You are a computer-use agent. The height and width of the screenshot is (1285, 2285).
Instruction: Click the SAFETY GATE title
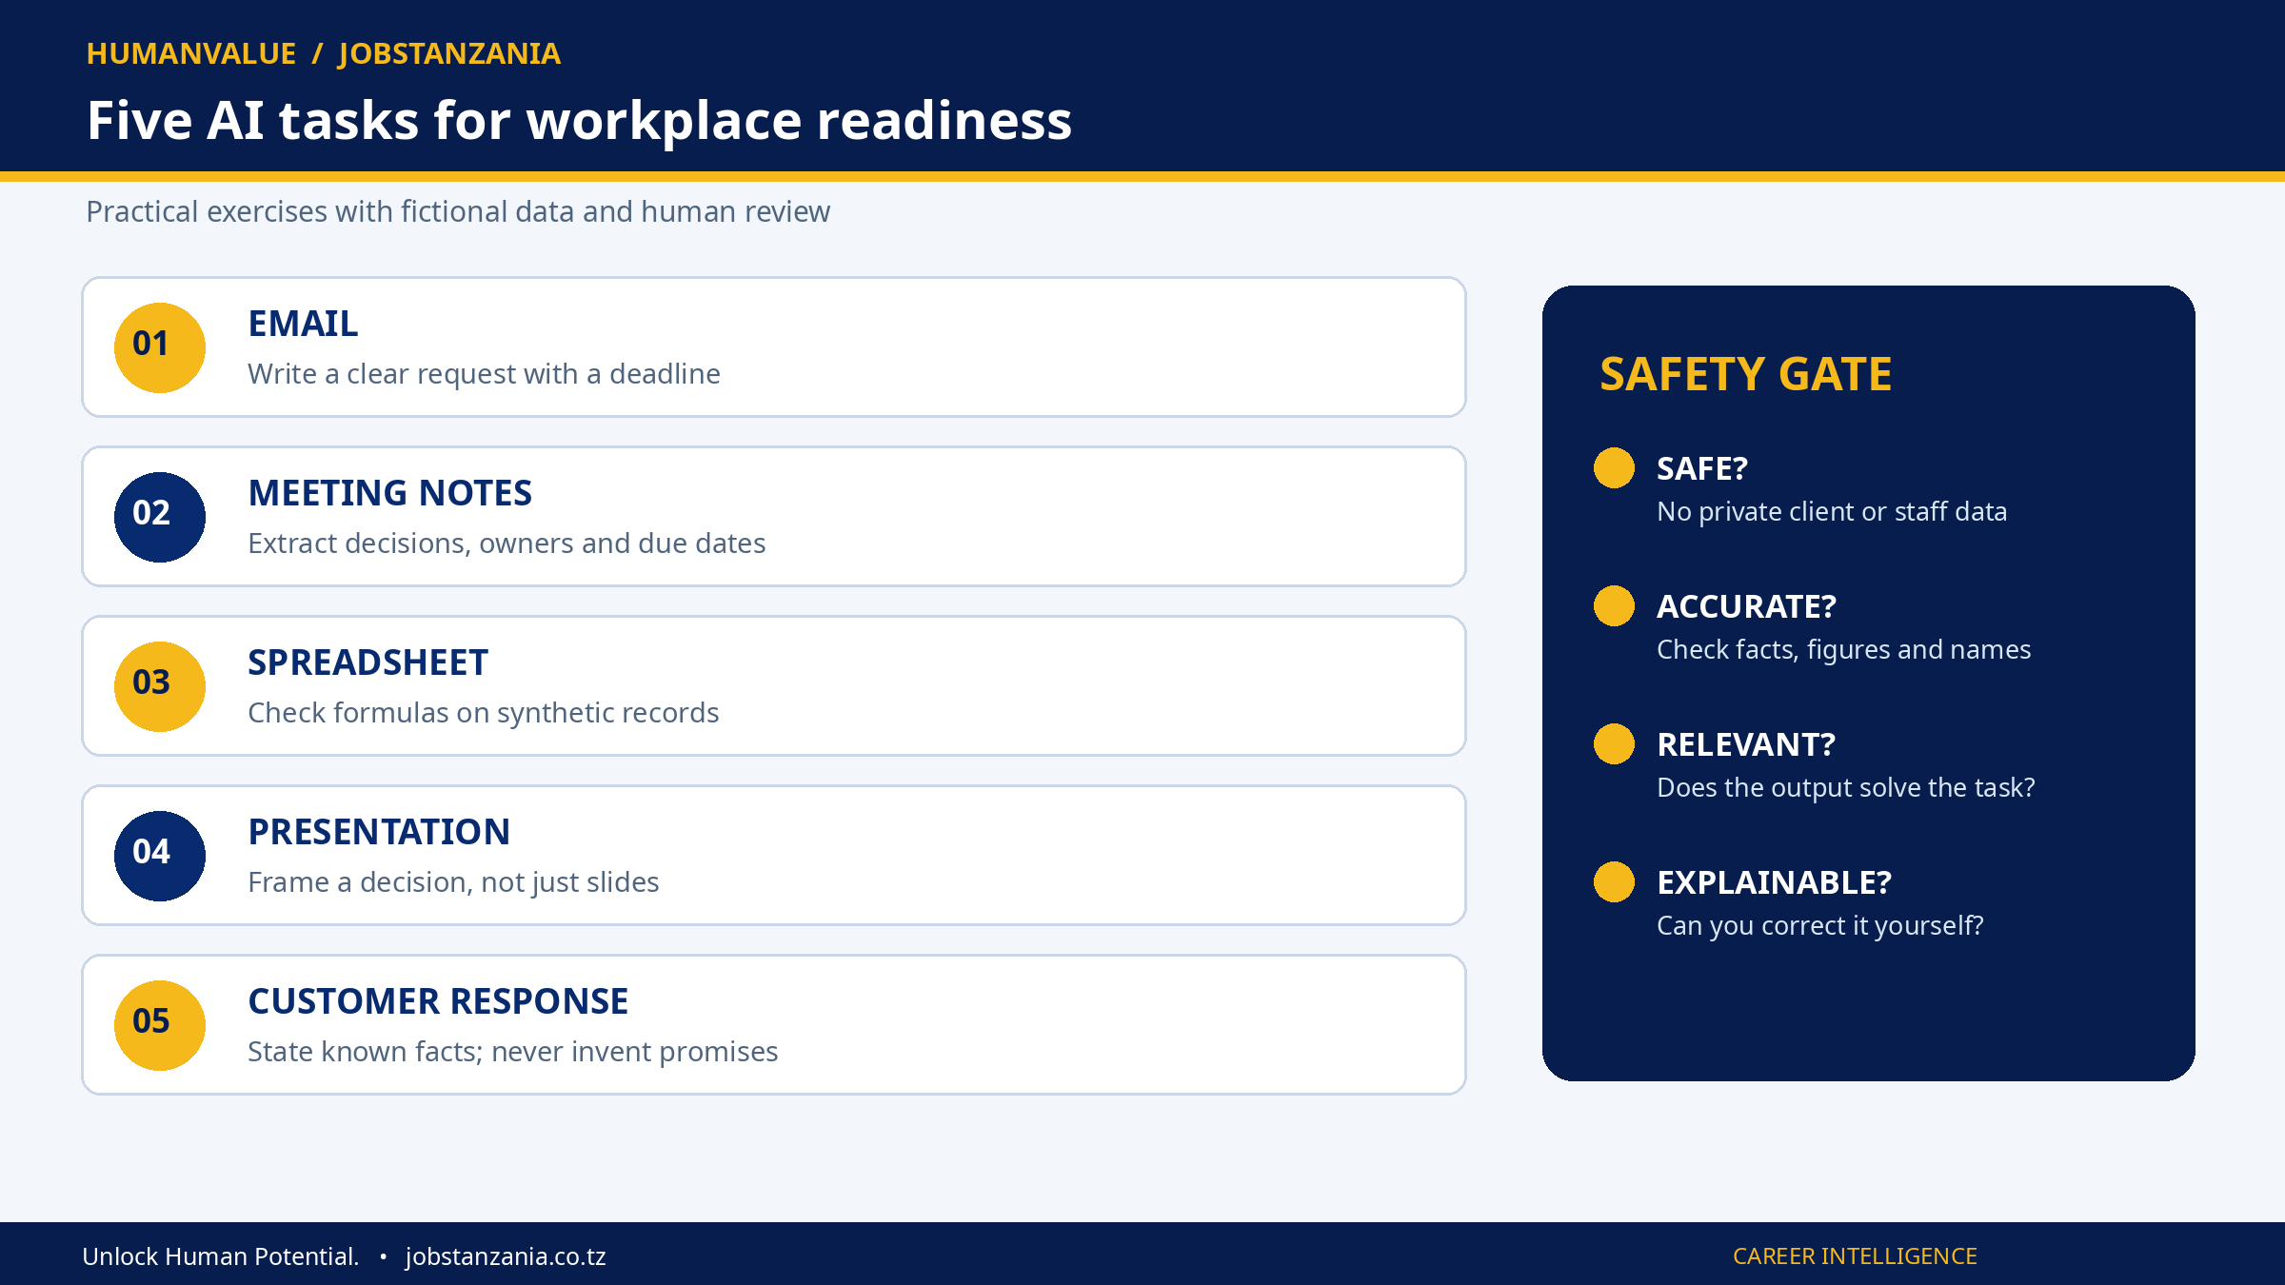[1745, 374]
